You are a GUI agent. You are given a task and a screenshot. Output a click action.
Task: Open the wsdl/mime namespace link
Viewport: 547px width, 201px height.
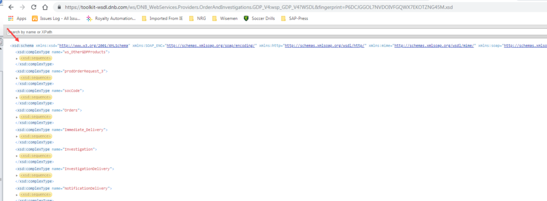click(x=434, y=46)
